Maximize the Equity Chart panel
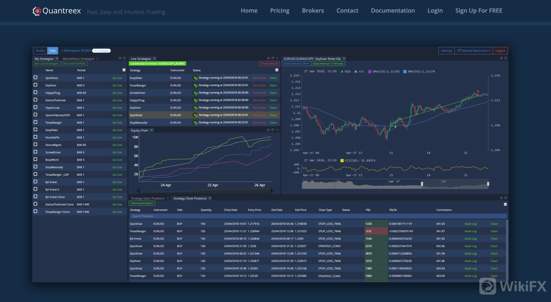Viewport: 551px width, 302px height. pos(273,130)
